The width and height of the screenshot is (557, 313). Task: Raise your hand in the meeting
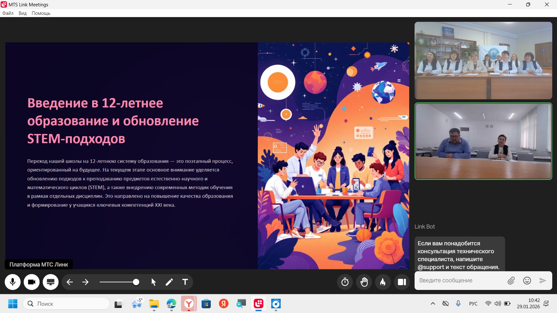point(364,282)
